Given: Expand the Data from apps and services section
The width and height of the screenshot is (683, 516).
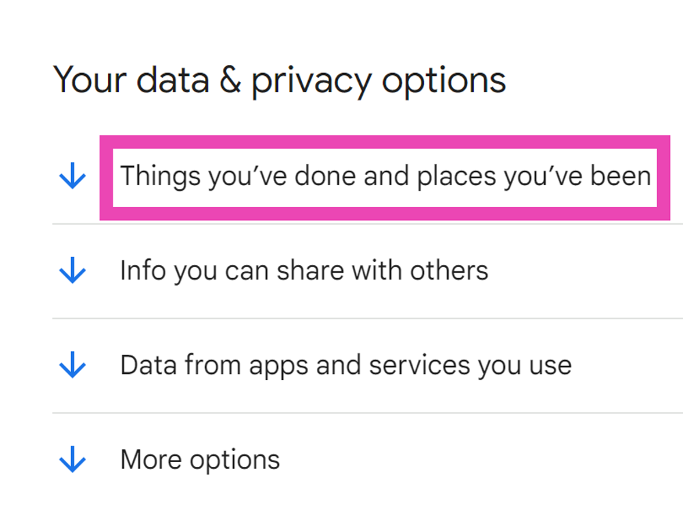Looking at the screenshot, I should click(346, 365).
